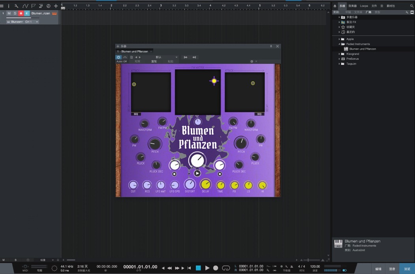Open the 混音 mix view
This screenshot has height=274, width=415.
point(392,269)
